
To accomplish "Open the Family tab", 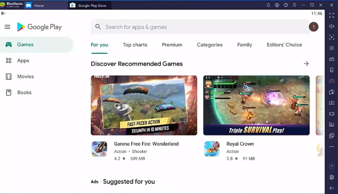I will (245, 45).
